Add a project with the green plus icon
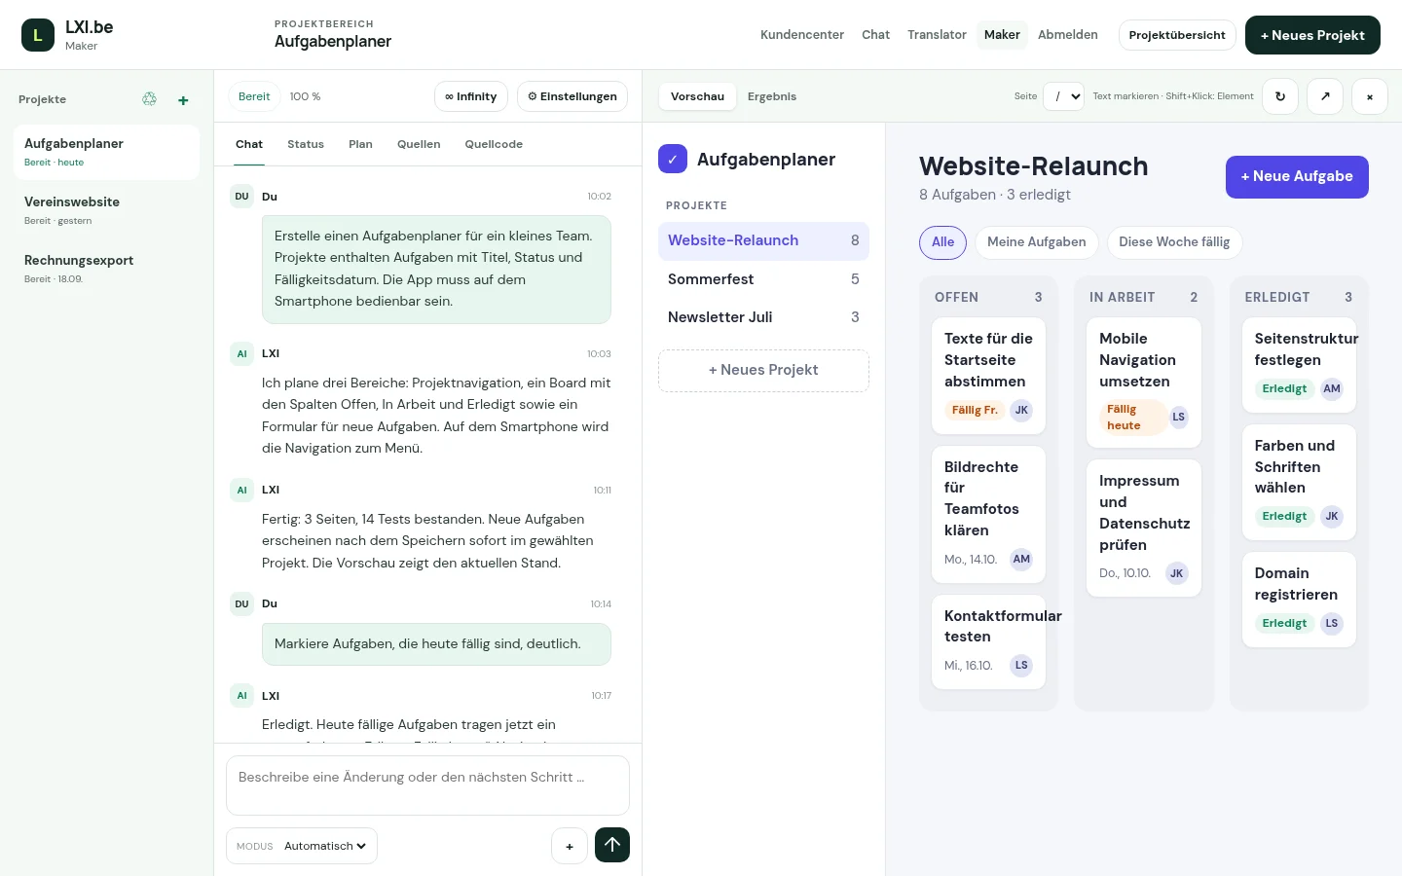 (x=183, y=100)
